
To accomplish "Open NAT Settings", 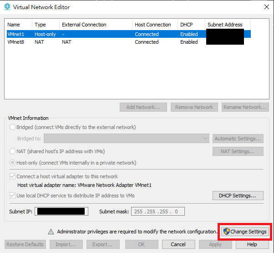I will [x=238, y=151].
